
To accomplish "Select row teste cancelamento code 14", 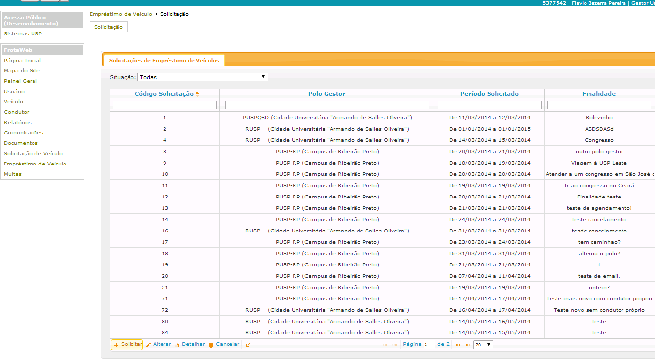I will 382,220.
